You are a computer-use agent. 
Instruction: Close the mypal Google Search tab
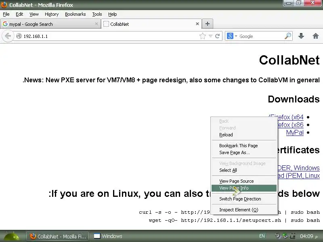click(96, 24)
